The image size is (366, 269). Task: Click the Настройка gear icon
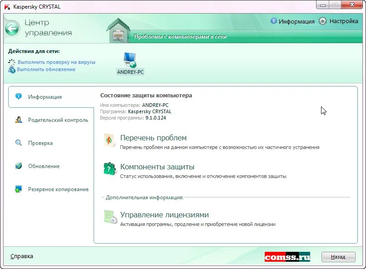click(322, 21)
